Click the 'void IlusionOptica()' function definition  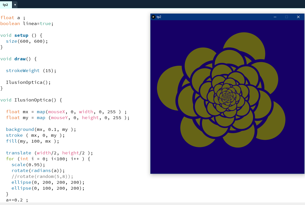click(31, 100)
